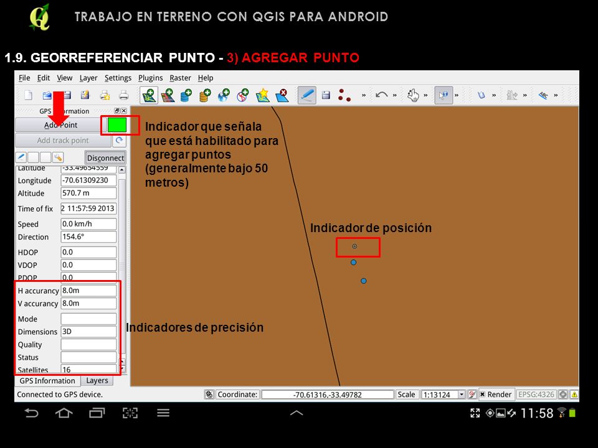The height and width of the screenshot is (448, 598).
Task: Click the Satellites value 16
Action: point(88,369)
